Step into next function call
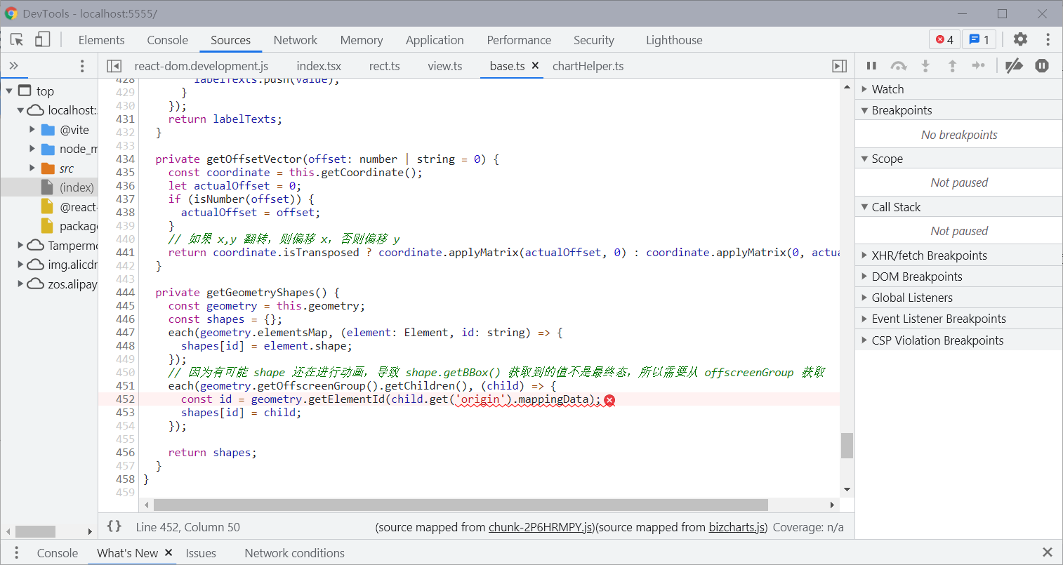This screenshot has height=565, width=1063. [925, 66]
